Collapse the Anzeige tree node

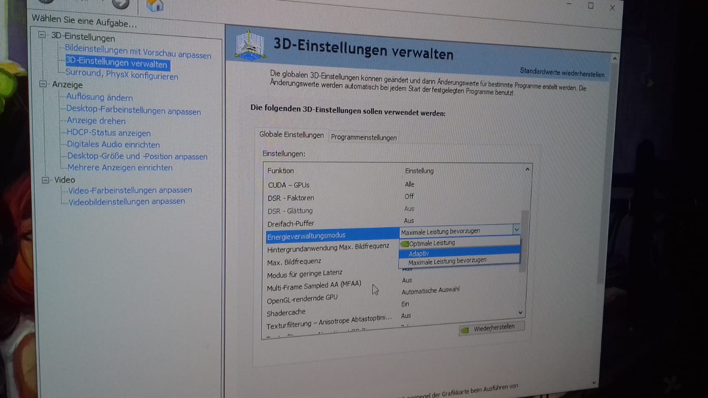pos(43,84)
